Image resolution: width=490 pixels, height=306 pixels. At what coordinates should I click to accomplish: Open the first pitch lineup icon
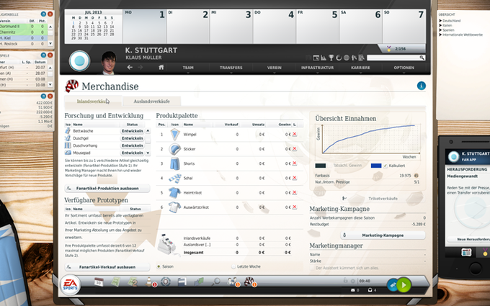click(x=115, y=282)
